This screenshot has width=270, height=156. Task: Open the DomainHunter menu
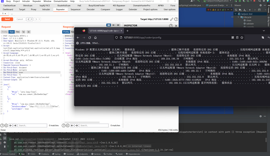61,1
